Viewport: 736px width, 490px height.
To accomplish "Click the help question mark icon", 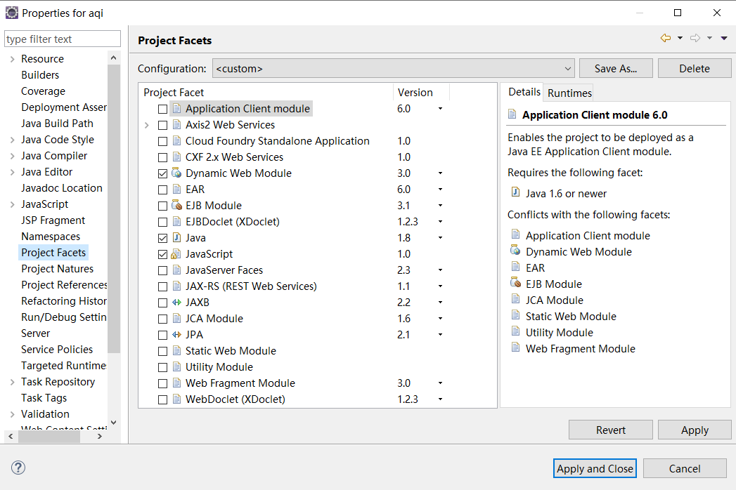I will pos(18,468).
